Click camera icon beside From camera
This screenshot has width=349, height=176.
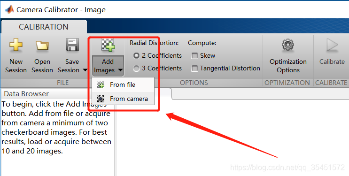tap(101, 99)
